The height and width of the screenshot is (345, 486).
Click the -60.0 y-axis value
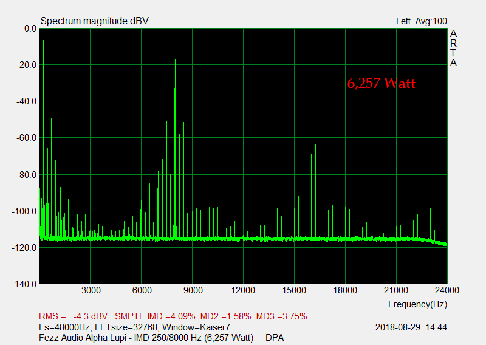[x=26, y=138]
